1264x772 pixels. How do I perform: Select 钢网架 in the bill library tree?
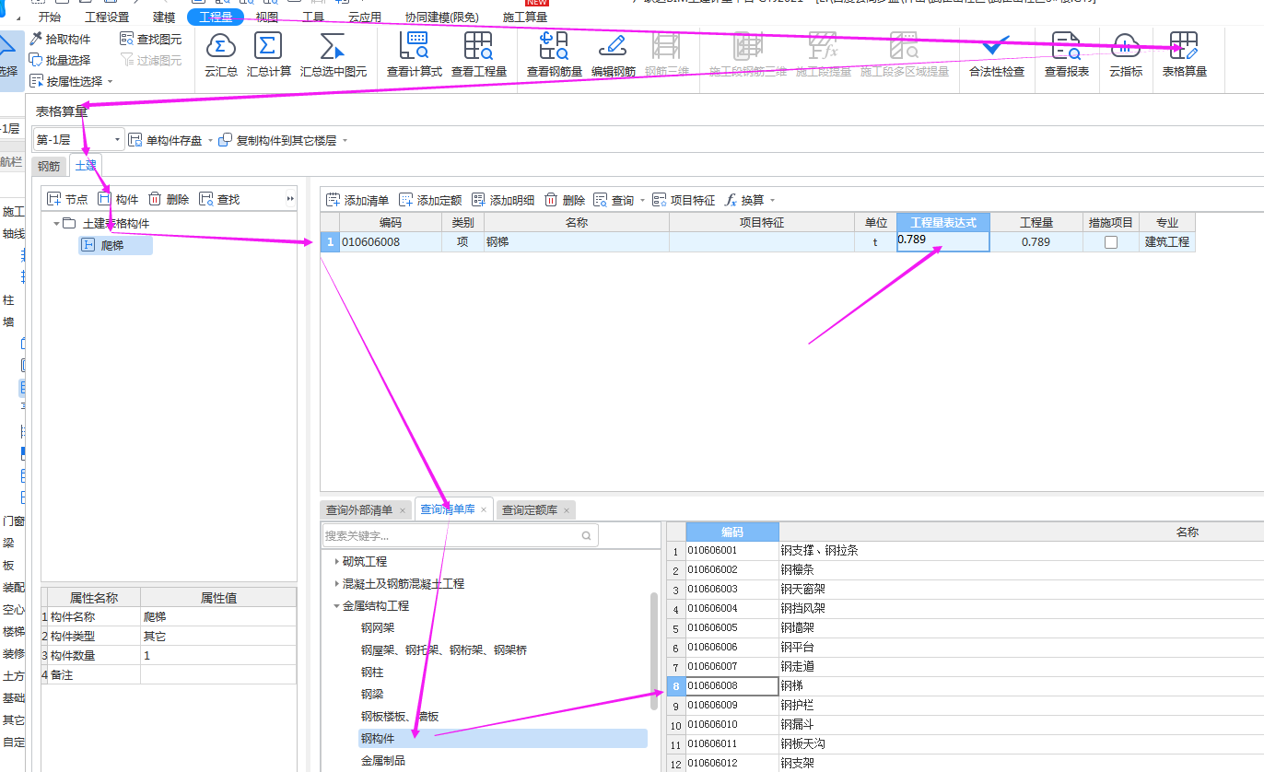(378, 627)
